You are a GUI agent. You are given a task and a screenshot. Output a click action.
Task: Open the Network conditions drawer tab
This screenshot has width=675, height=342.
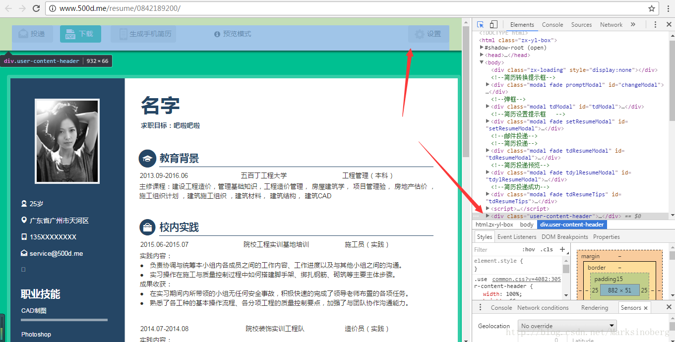point(543,308)
